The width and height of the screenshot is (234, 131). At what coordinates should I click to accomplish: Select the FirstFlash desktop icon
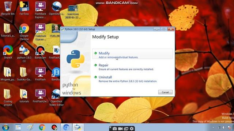coord(41,74)
